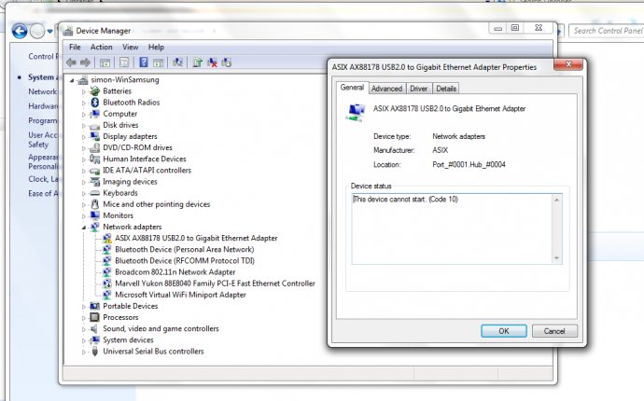
Task: Click the Bluetooth Radios category icon
Action: pyautogui.click(x=94, y=103)
